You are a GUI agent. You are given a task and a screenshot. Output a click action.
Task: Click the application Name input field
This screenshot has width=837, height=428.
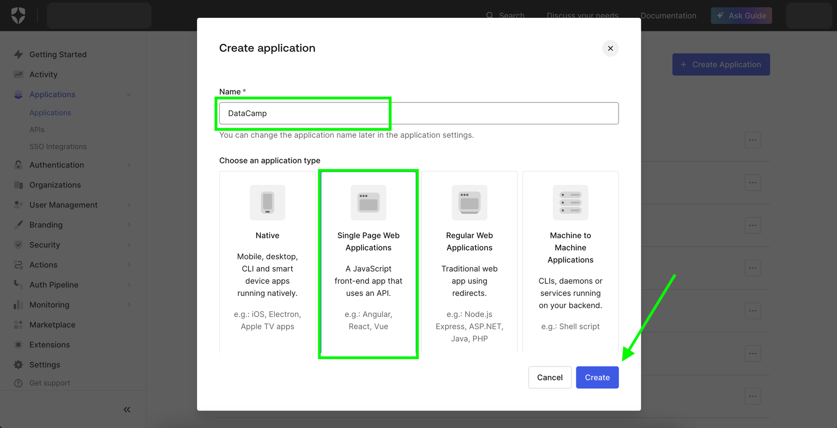click(x=418, y=113)
